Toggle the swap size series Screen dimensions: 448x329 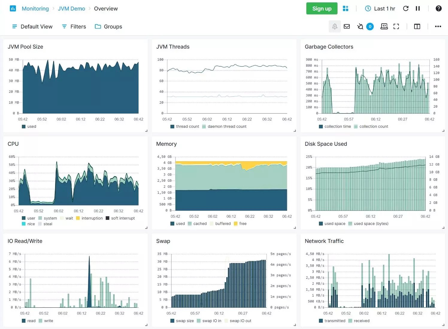click(182, 321)
